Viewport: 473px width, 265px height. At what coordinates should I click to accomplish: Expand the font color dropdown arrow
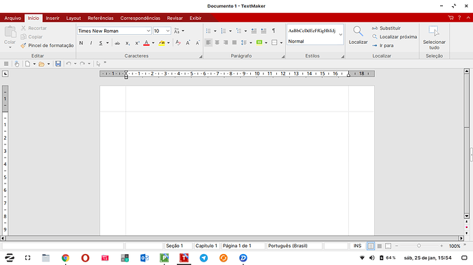pos(154,43)
